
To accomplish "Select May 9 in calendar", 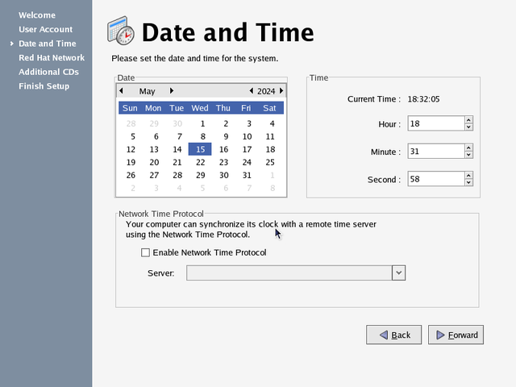I will click(x=226, y=136).
